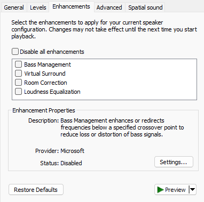Select the Room Correction list label
The height and width of the screenshot is (202, 204).
pyautogui.click(x=45, y=83)
